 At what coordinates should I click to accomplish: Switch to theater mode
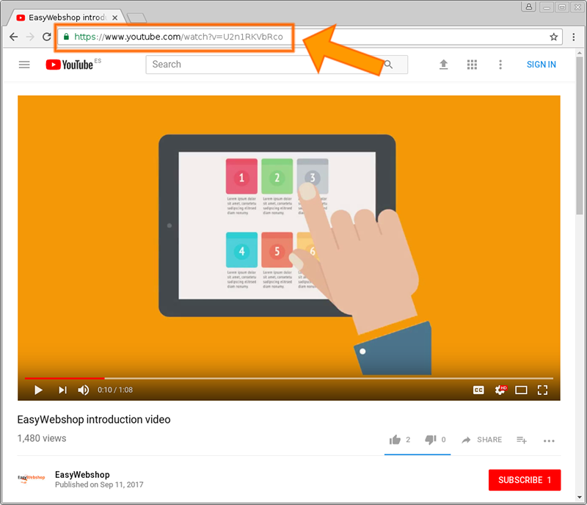pos(521,390)
